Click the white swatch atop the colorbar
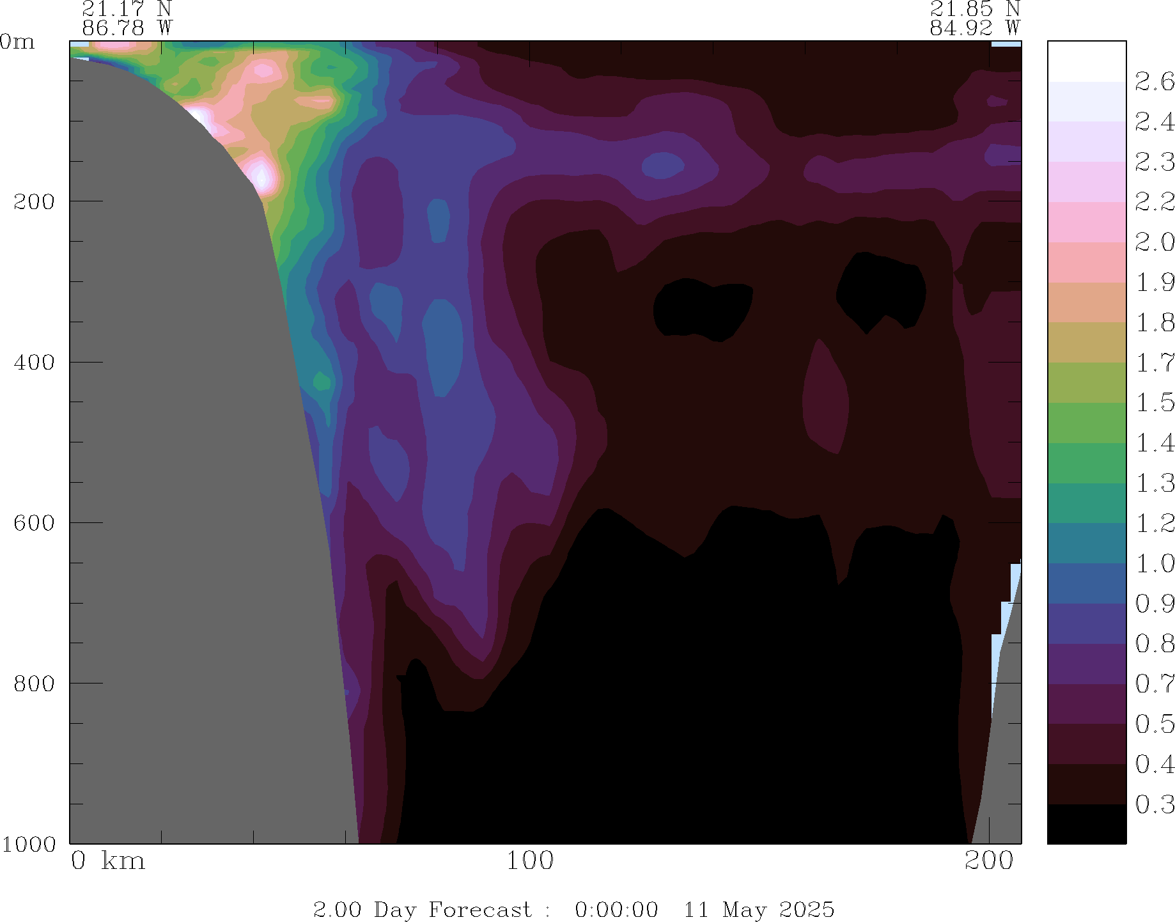The image size is (1175, 922). [x=1086, y=61]
